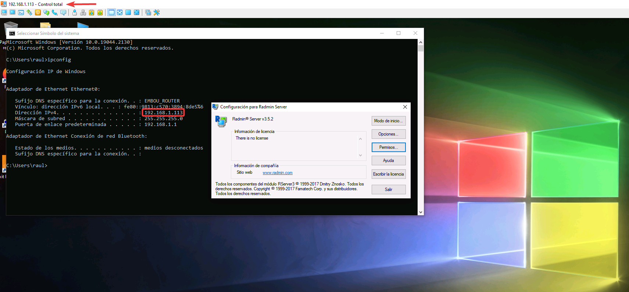Toggle Normal window view mode

click(x=111, y=12)
